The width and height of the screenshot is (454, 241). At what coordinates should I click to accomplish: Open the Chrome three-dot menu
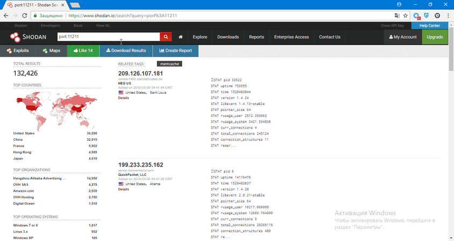coord(448,16)
